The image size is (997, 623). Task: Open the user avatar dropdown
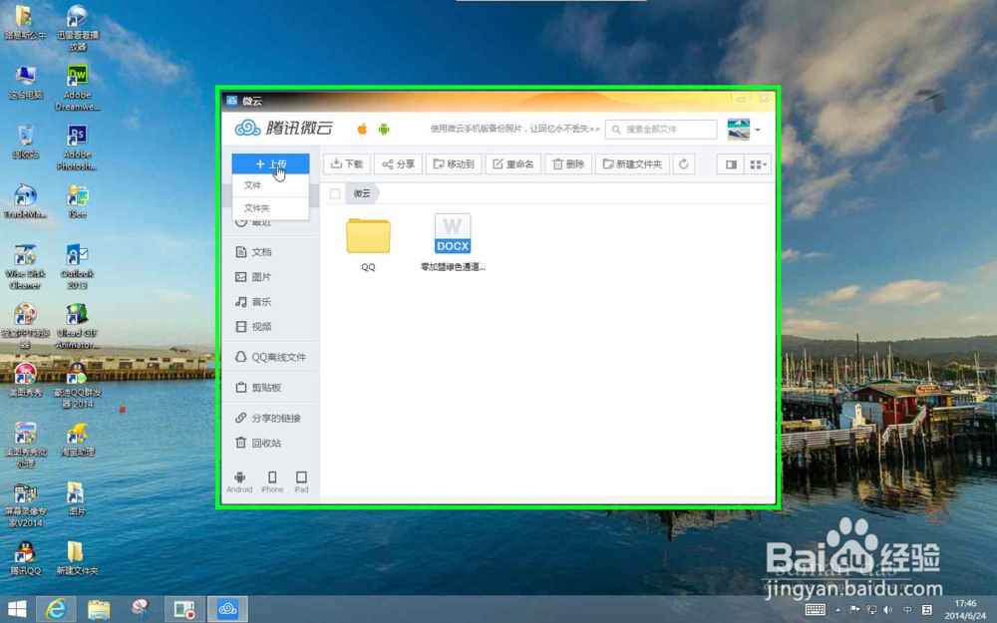coord(755,129)
